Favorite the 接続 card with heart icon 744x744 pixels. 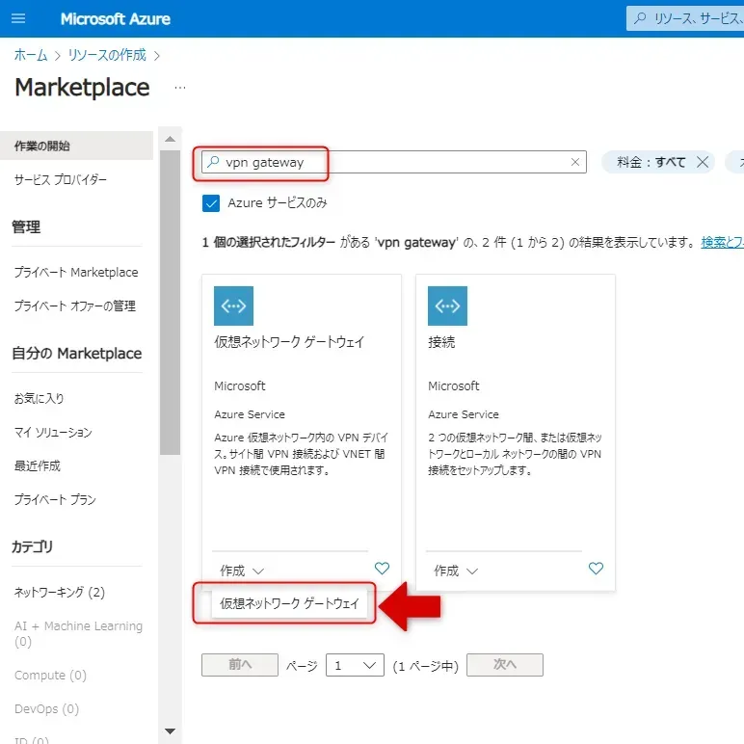click(596, 569)
